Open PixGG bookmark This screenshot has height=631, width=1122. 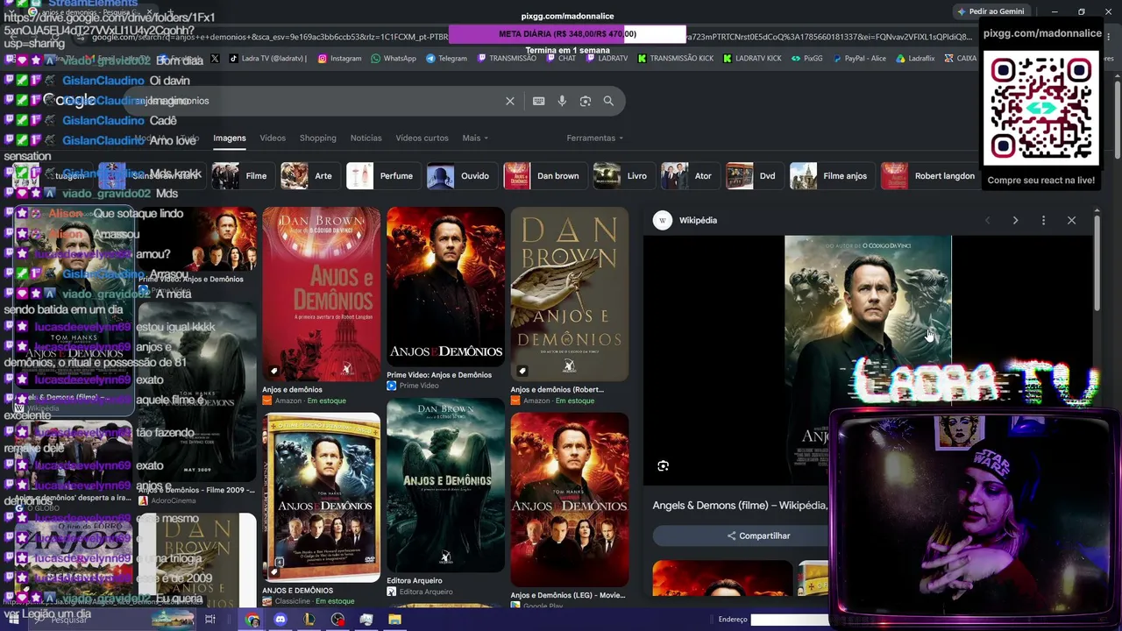click(x=806, y=59)
